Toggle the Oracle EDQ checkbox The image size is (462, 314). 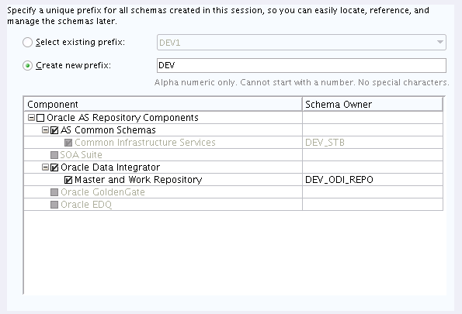[54, 205]
